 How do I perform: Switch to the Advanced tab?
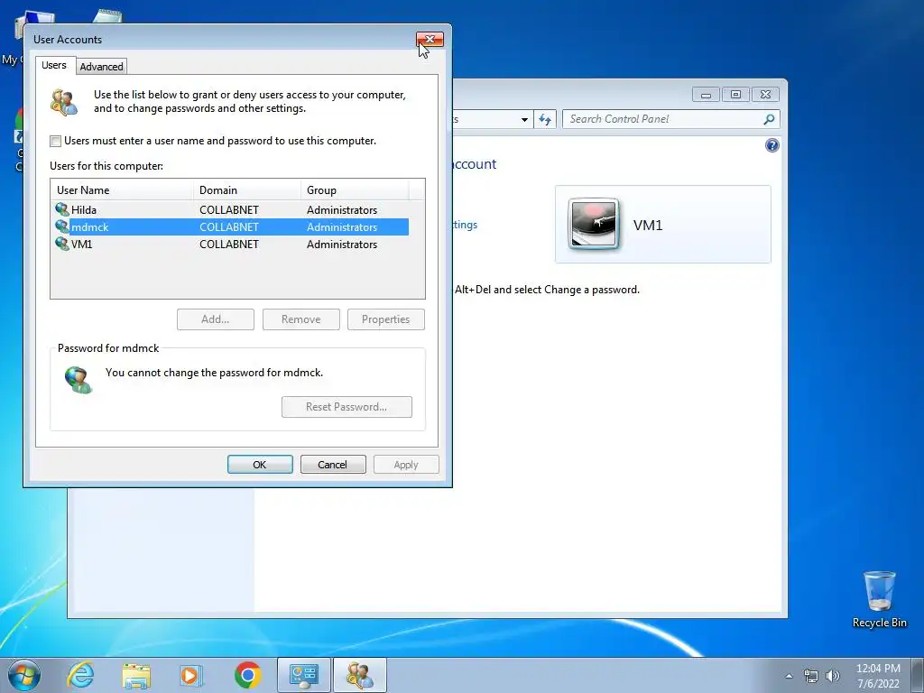[x=101, y=67]
